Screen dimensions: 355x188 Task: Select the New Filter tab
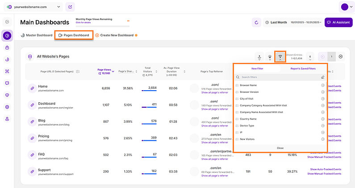[x=257, y=69]
